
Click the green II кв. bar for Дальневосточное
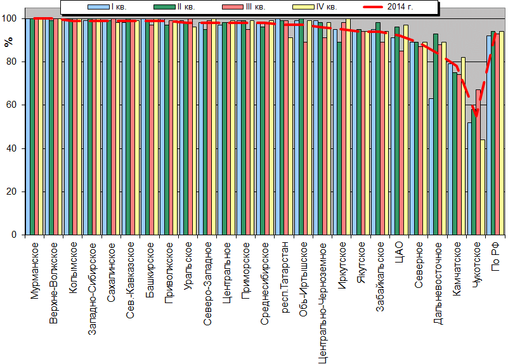436,134
